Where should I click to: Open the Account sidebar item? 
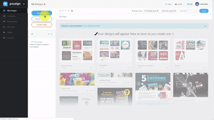(10, 38)
